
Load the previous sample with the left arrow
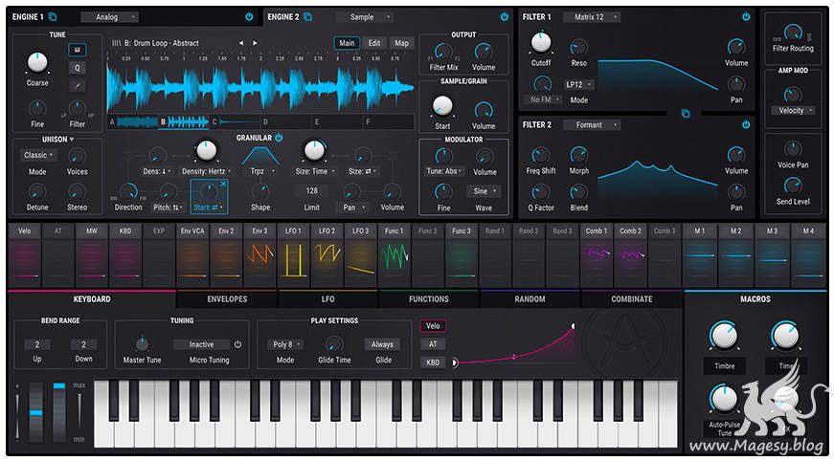click(x=241, y=43)
